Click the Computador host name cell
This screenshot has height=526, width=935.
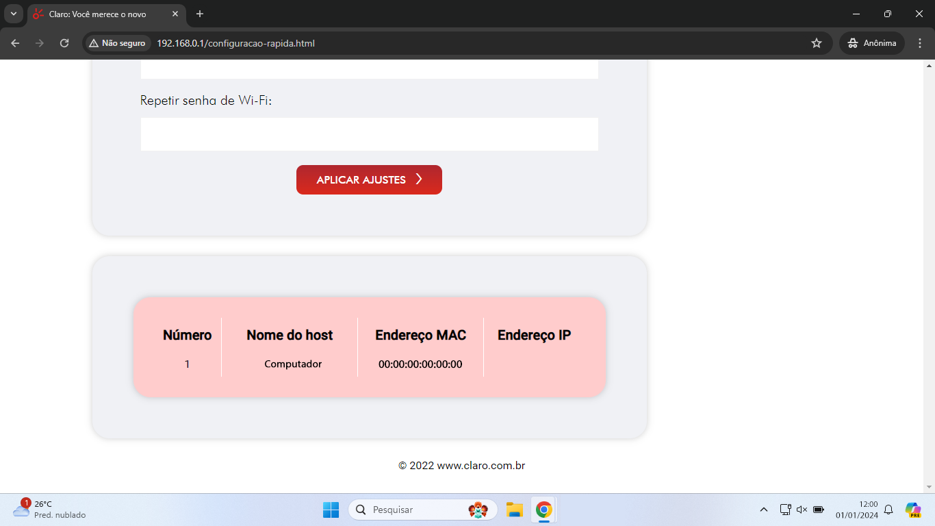(293, 364)
